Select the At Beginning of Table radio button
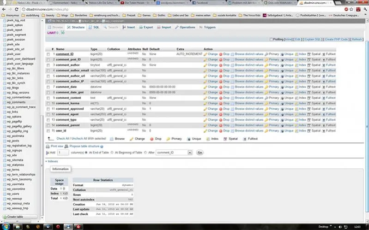 tap(112, 153)
